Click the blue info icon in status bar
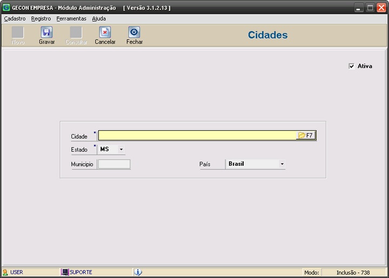 [138, 272]
